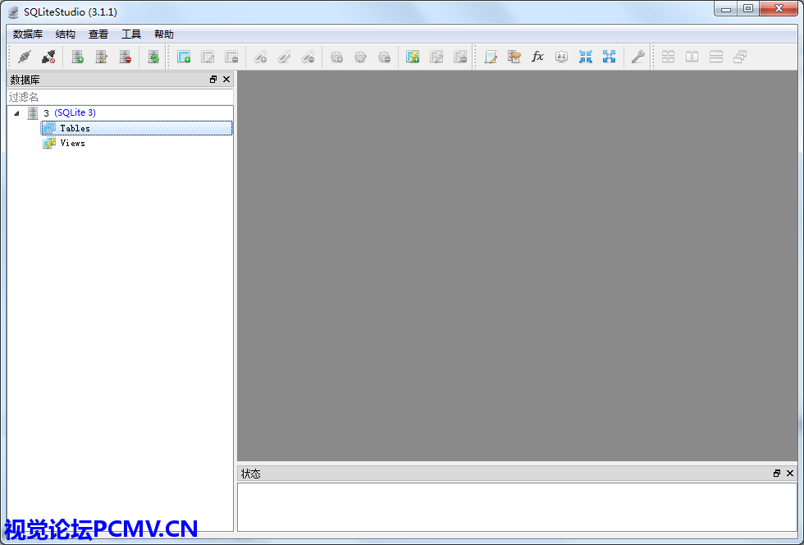This screenshot has width=804, height=545.
Task: Open the SQL editor icon
Action: [x=491, y=57]
